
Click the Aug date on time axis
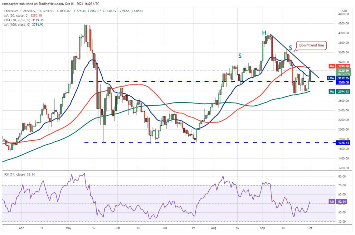click(x=214, y=228)
